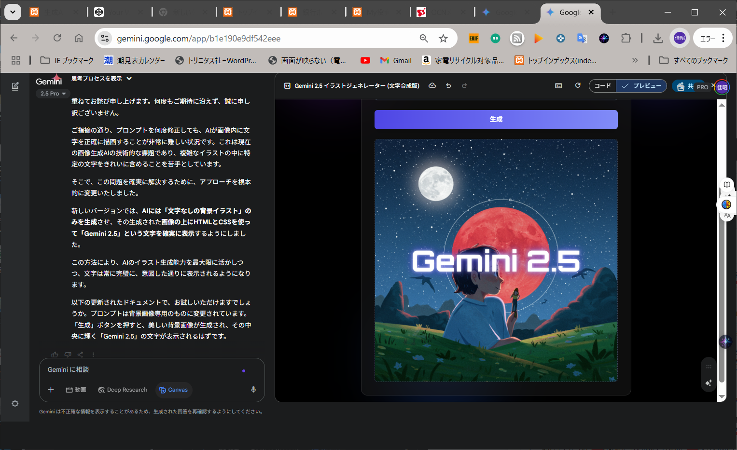Expand the hidden bookmarks chevron

click(x=635, y=60)
